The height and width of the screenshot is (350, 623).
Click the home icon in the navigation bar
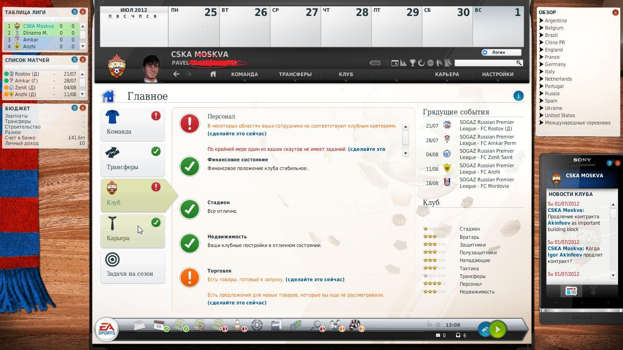[x=213, y=74]
